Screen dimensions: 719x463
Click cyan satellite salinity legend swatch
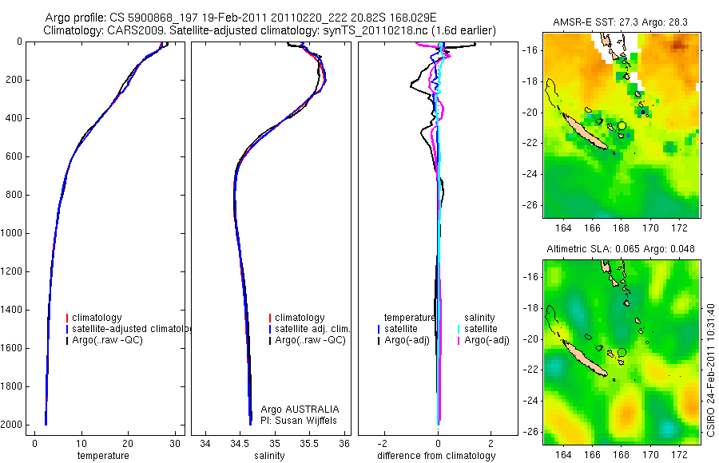click(x=459, y=329)
